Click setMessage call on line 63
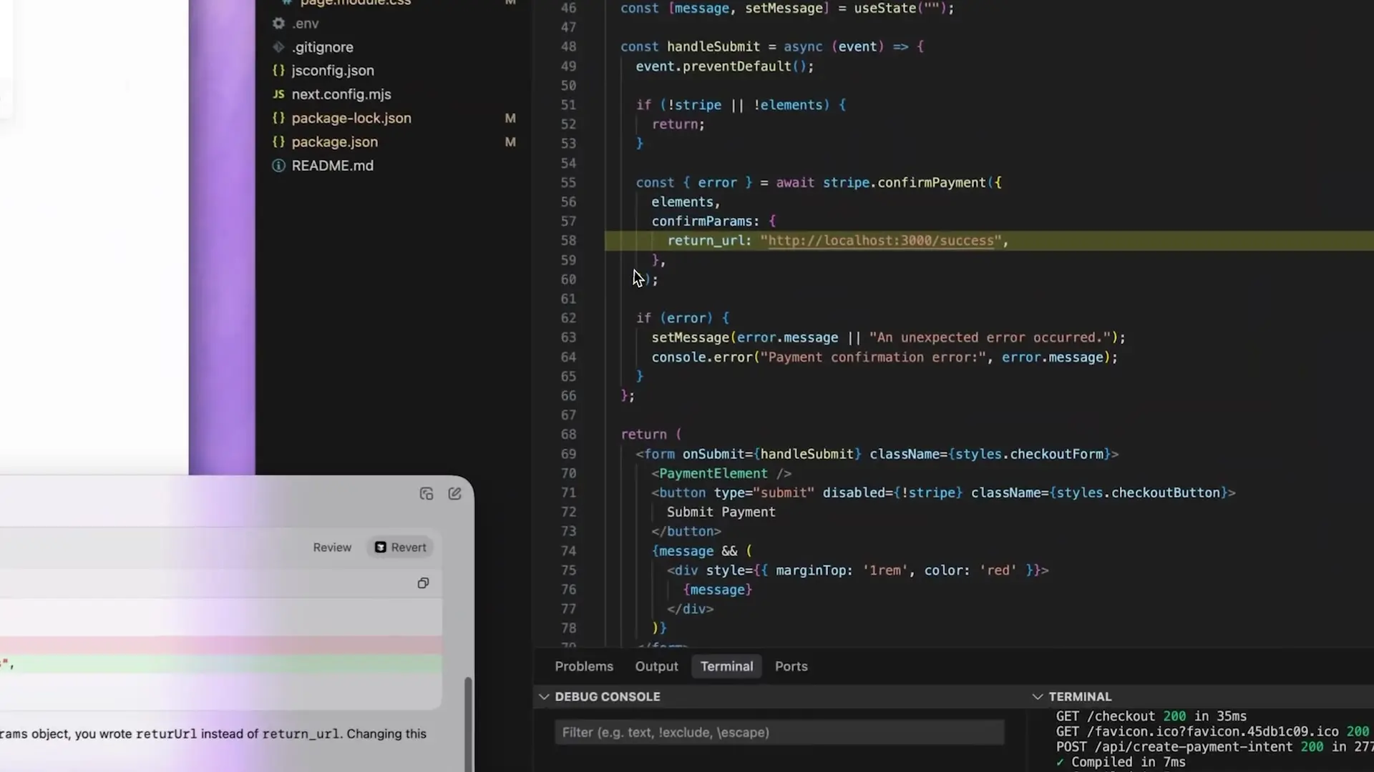1374x772 pixels. pyautogui.click(x=690, y=337)
